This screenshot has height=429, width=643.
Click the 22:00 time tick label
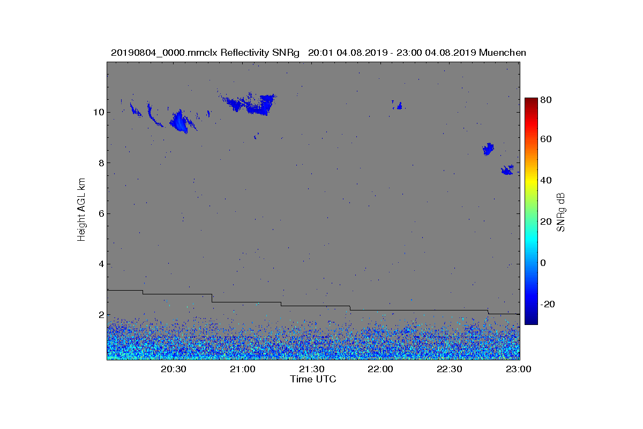381,369
